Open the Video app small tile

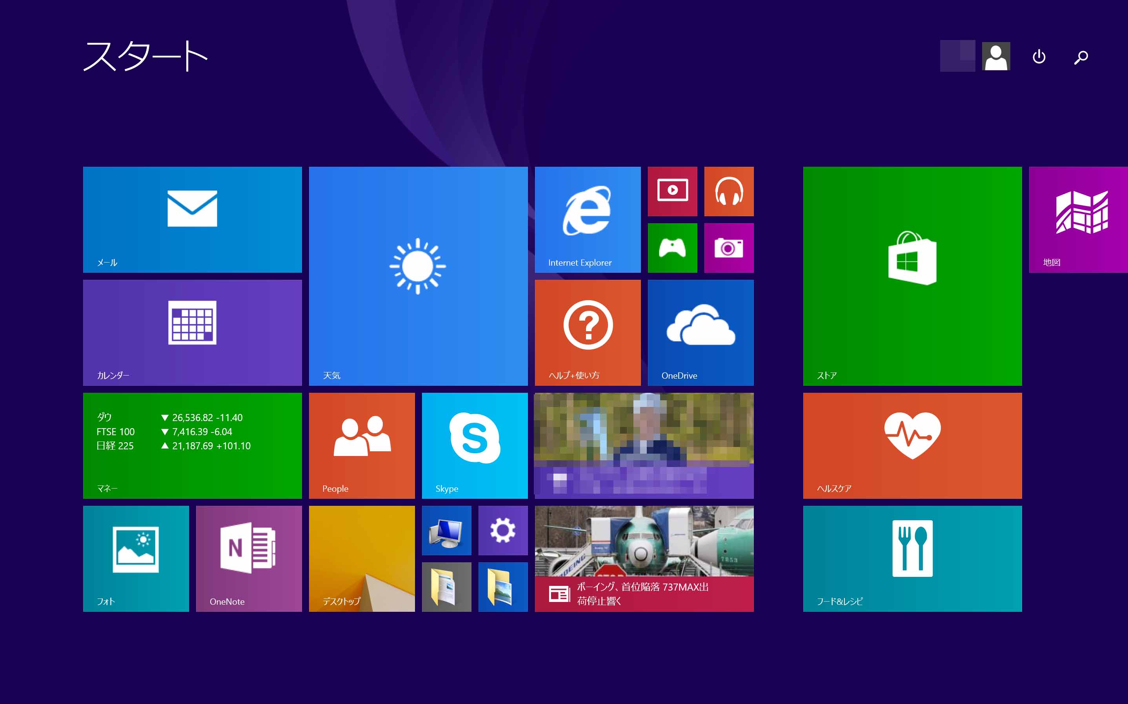(x=672, y=192)
